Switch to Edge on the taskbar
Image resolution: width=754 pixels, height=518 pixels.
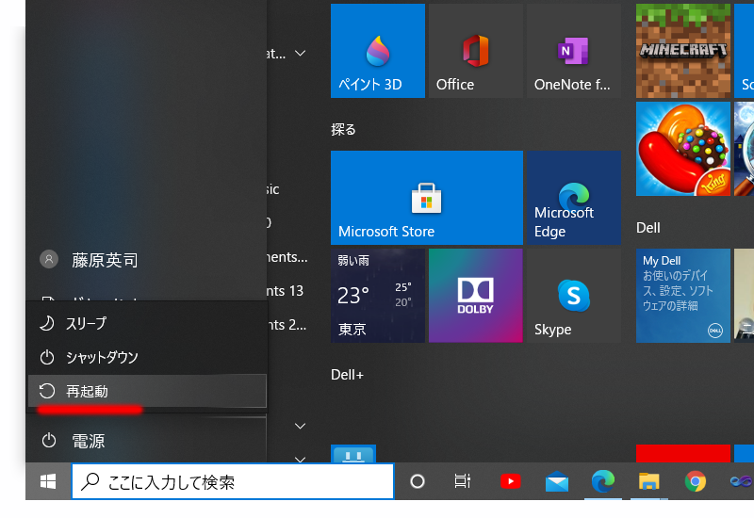click(x=603, y=481)
